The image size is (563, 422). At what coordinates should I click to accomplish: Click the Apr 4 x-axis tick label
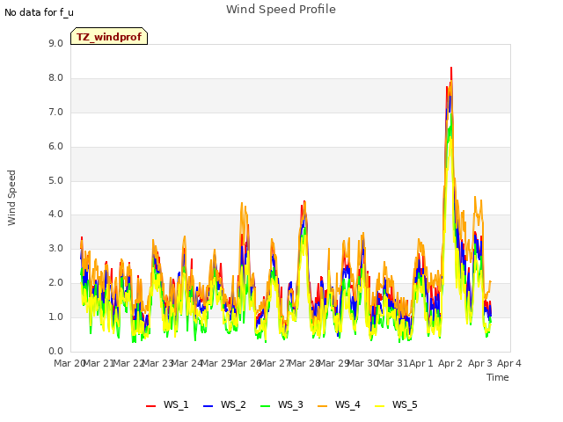509,363
